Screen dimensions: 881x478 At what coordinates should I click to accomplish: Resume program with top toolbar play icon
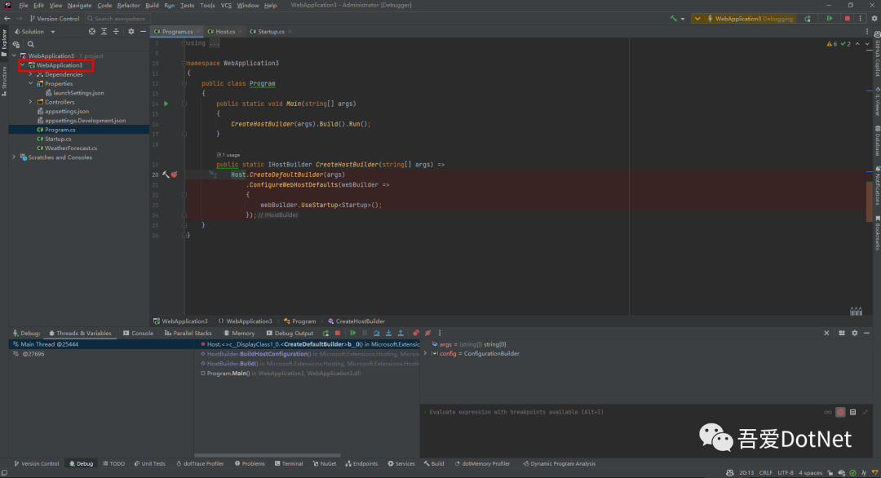(830, 19)
